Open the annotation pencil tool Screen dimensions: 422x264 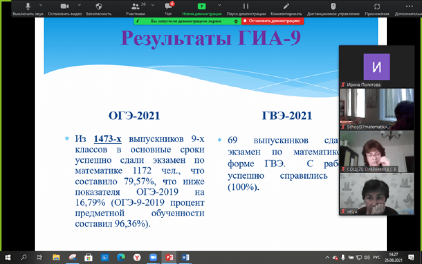(286, 7)
